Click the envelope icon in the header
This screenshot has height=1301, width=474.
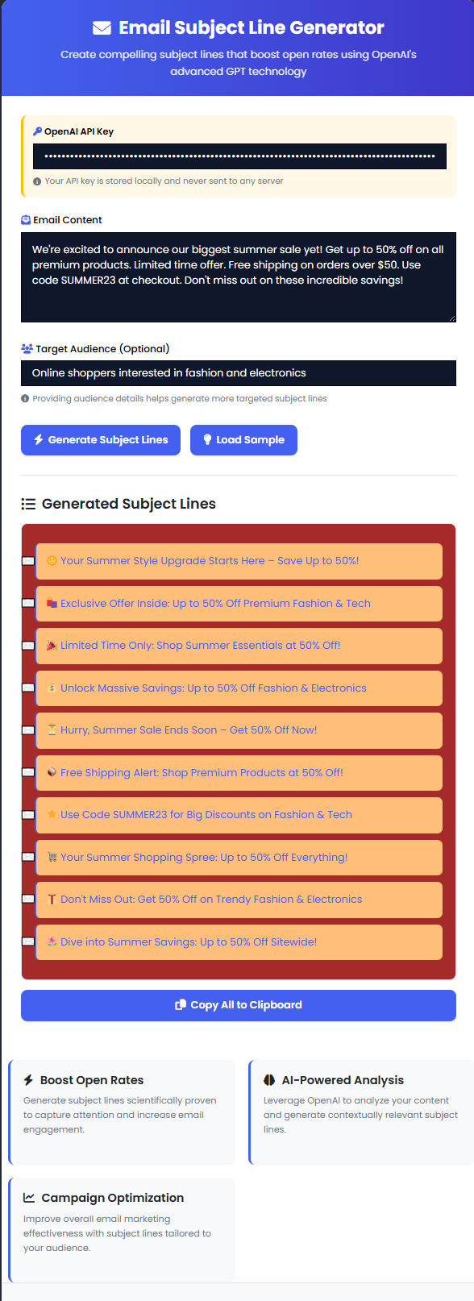click(x=102, y=28)
